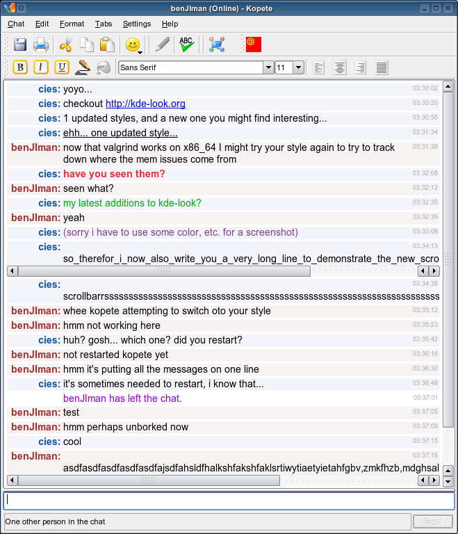Maximize the Kopete window
Viewport: 458px width, 534px height.
[436, 8]
